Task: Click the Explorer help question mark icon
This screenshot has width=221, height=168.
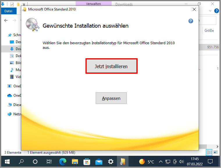Action: coord(216,11)
